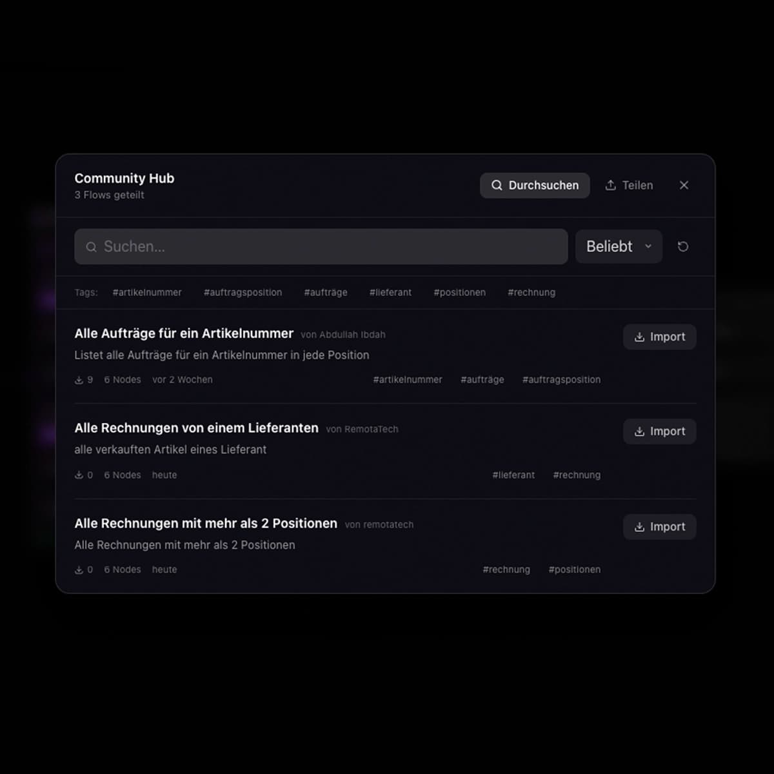Screen dimensions: 774x774
Task: Click the chevron next to Beliebt
Action: pyautogui.click(x=649, y=246)
